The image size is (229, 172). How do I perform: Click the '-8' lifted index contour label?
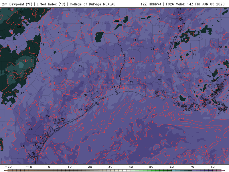pyautogui.click(x=65, y=36)
